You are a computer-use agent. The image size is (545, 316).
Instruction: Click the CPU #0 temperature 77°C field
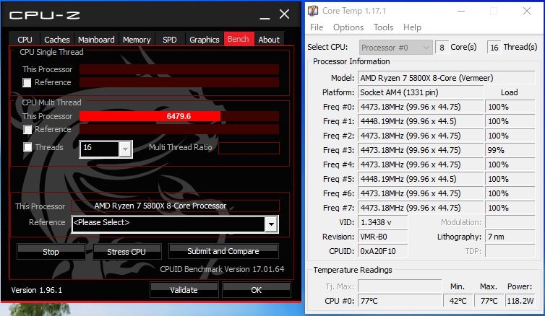click(400, 301)
